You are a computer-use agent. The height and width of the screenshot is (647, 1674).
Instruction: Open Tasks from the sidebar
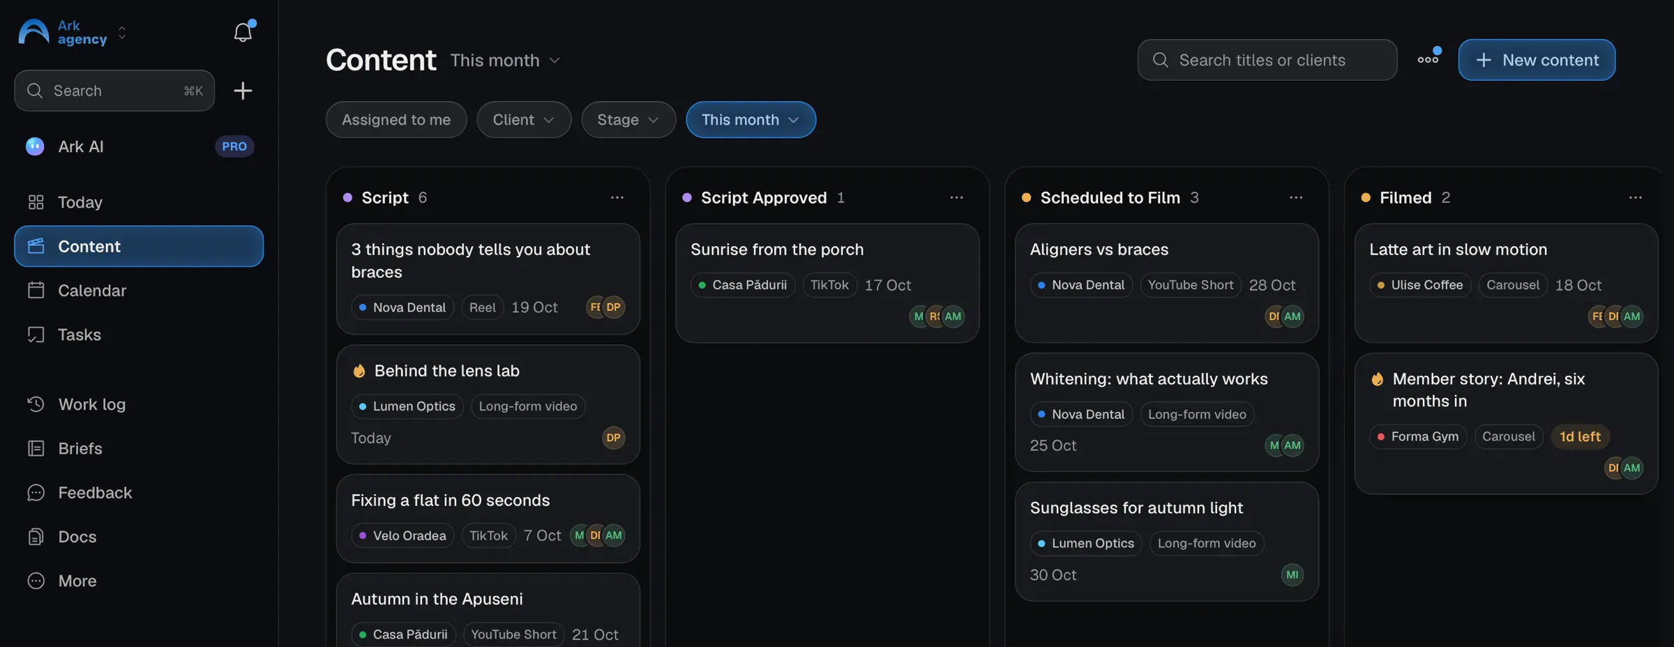point(139,335)
